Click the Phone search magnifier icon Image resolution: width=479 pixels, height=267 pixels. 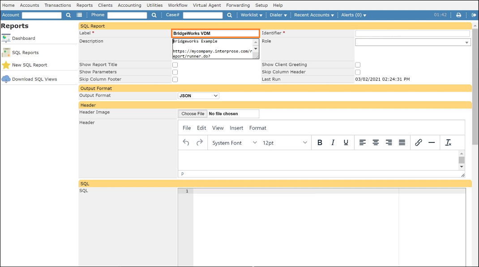(154, 15)
